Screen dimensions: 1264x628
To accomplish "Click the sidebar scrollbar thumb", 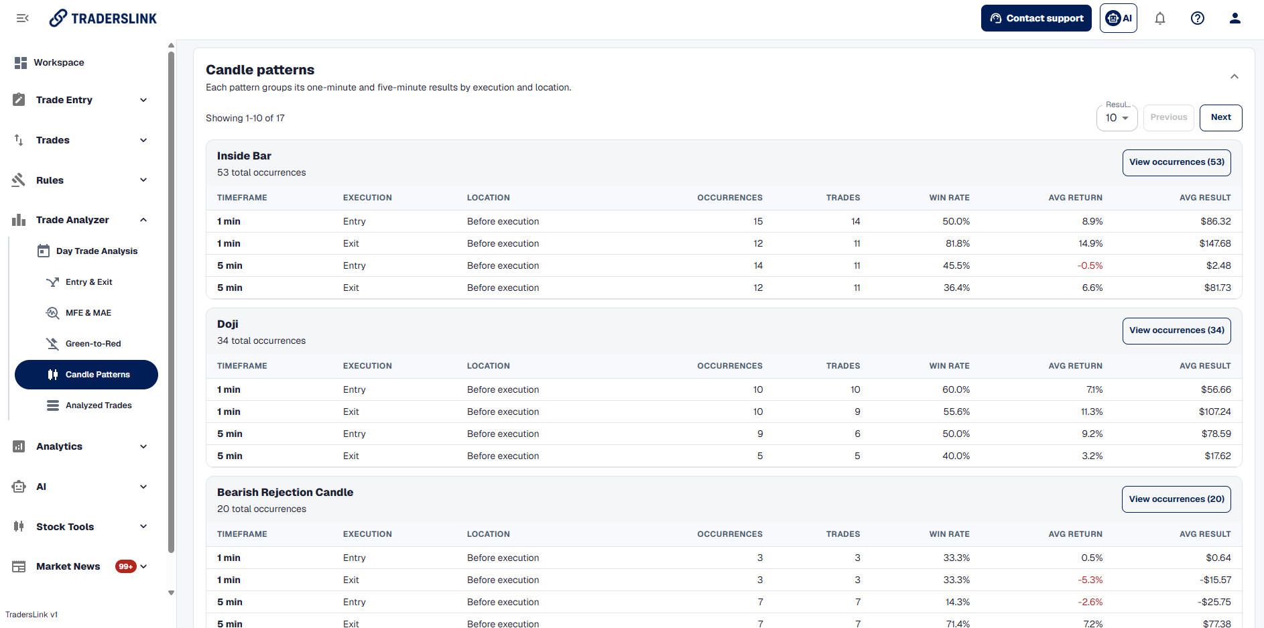I will click(x=171, y=302).
